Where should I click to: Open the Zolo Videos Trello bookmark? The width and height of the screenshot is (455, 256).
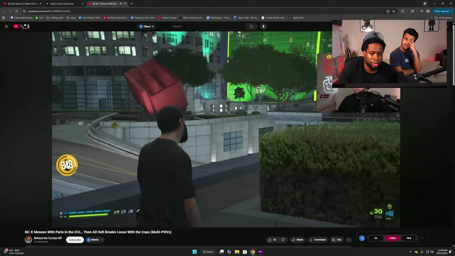click(90, 17)
